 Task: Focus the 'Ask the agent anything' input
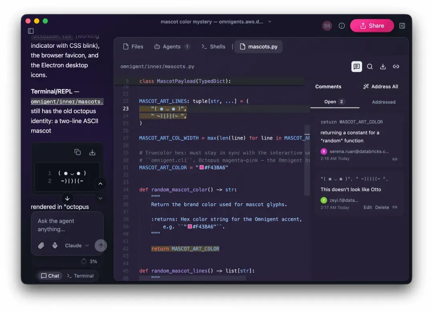pyautogui.click(x=67, y=225)
